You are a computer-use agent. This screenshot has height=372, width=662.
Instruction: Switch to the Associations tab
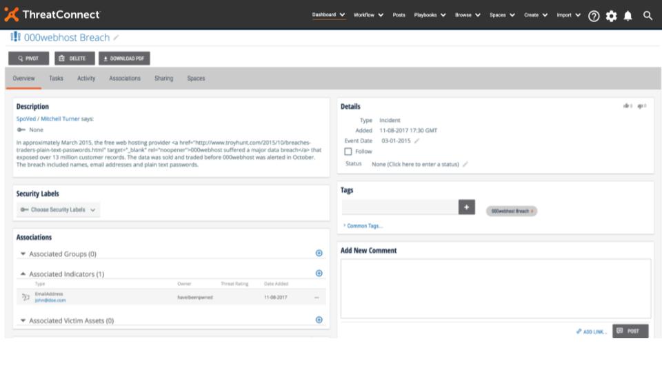coord(125,79)
